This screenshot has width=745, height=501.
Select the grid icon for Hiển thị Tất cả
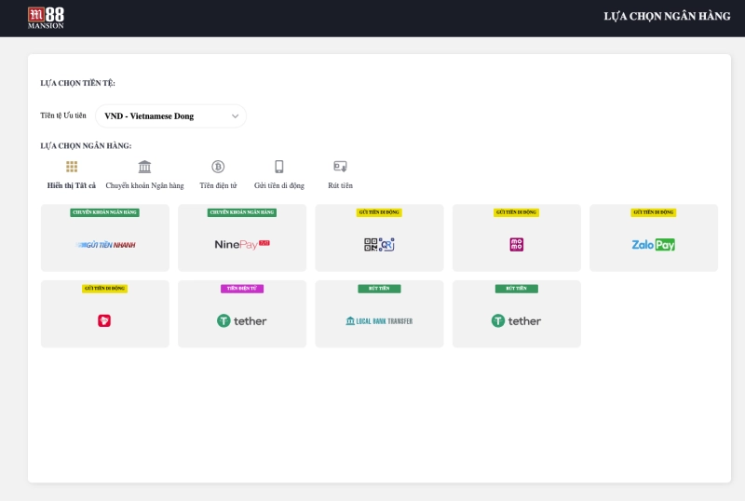(72, 167)
